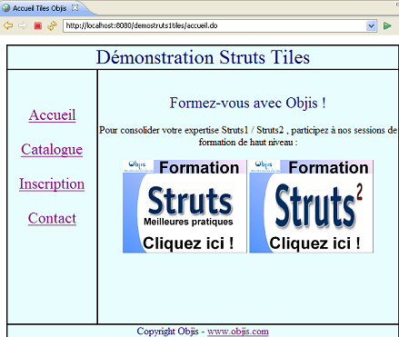
Task: Open the Accueil link
Action: click(52, 115)
